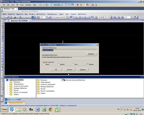The width and height of the screenshot is (144, 115).
Task: Open the New document dropdown arrow
Action: tap(6, 17)
